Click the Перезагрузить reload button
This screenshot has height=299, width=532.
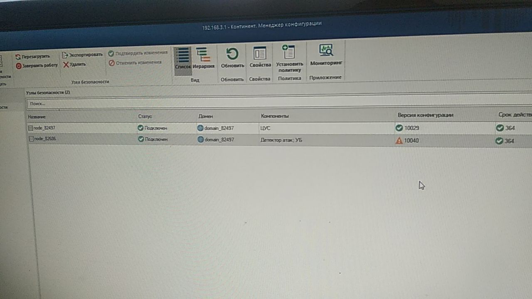32,56
